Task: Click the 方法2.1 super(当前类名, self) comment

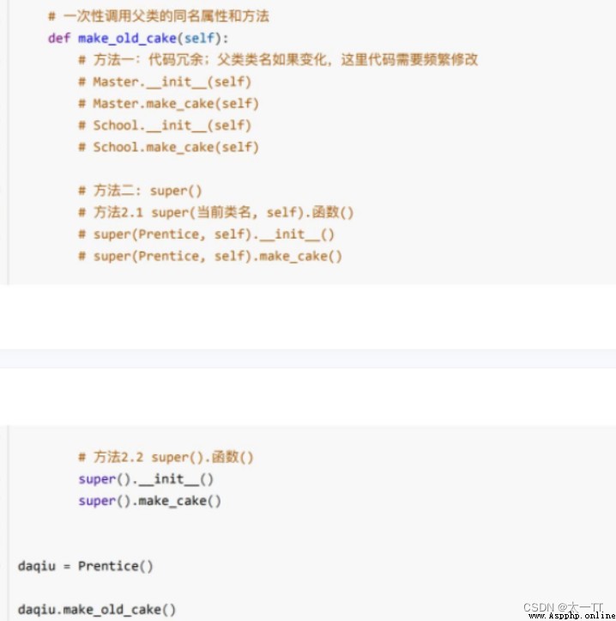Action: (215, 213)
